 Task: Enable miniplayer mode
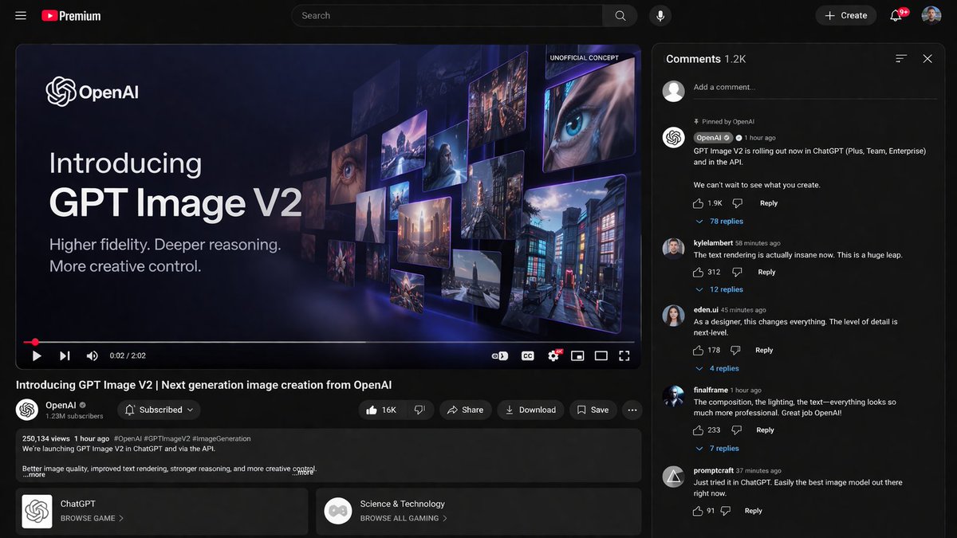pos(577,355)
